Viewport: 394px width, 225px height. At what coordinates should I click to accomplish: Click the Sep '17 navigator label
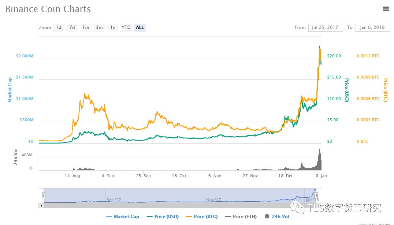[114, 200]
